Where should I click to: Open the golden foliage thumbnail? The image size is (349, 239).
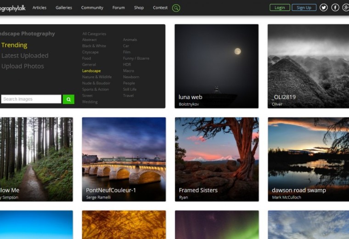coord(124,225)
